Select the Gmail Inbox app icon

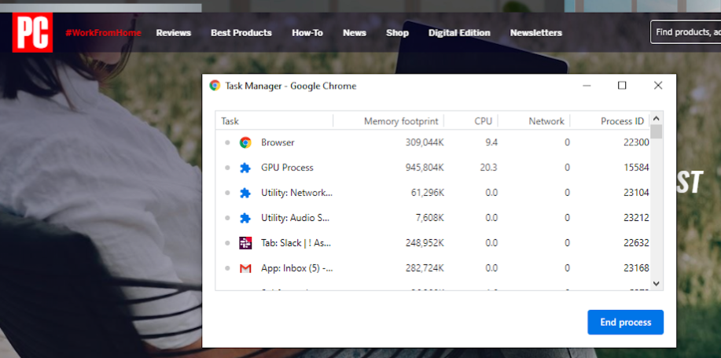(245, 268)
